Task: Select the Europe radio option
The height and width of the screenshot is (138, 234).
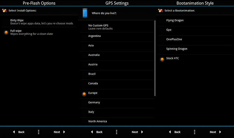Action: click(84, 93)
